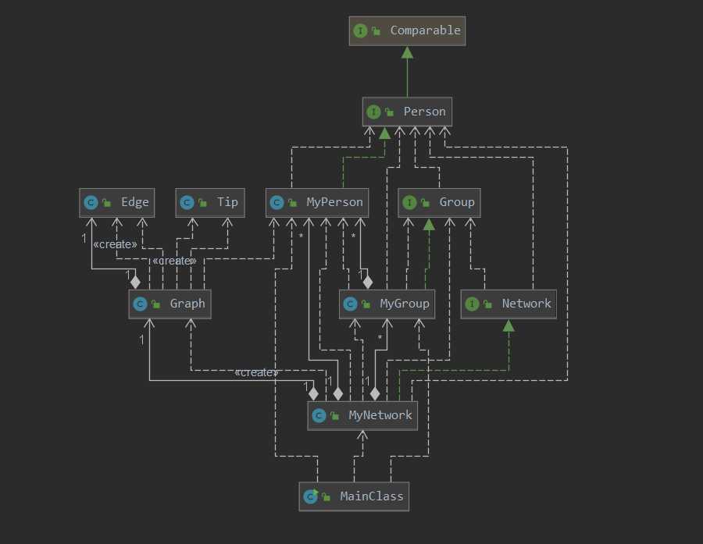Click the Graph class type icon
The height and width of the screenshot is (544, 703).
tap(140, 304)
